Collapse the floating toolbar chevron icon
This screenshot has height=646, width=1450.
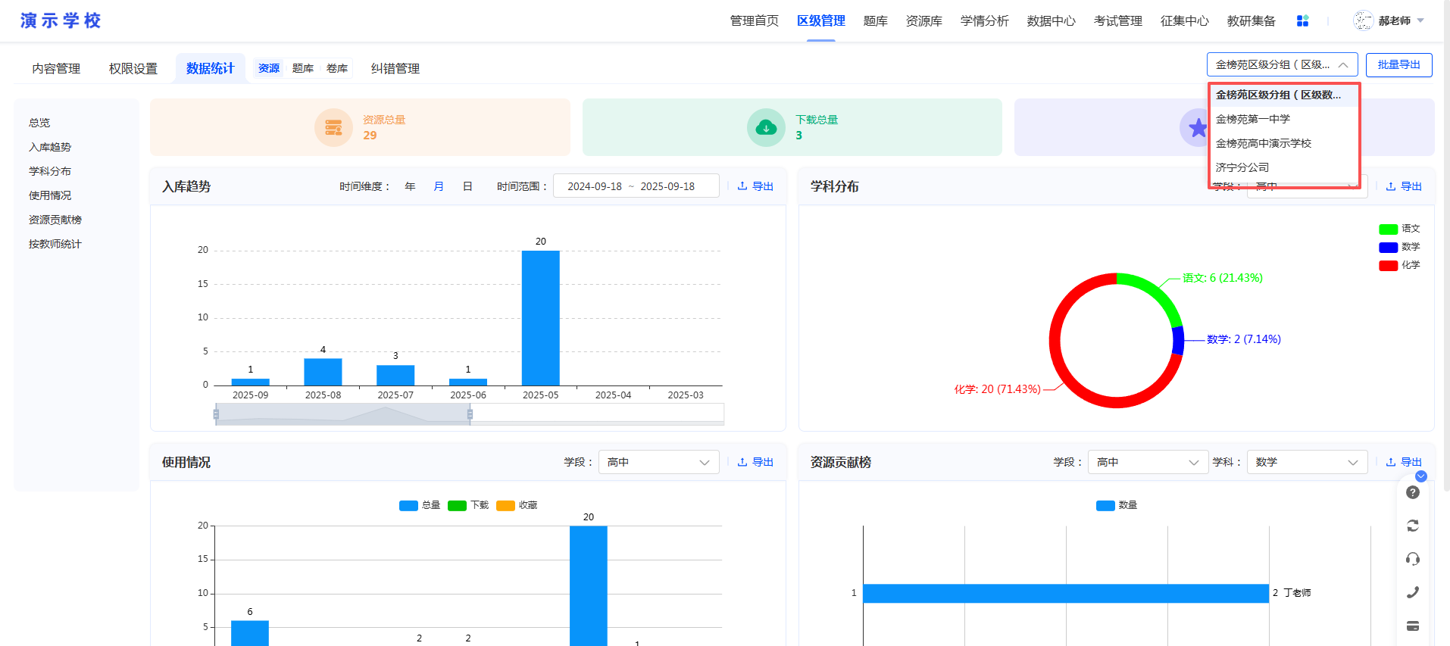[x=1421, y=476]
